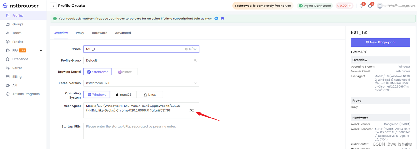
Task: Select Windows operating system
Action: [97, 94]
